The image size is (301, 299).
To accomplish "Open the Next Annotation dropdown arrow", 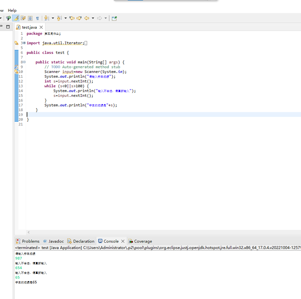I will (x=53, y=18).
